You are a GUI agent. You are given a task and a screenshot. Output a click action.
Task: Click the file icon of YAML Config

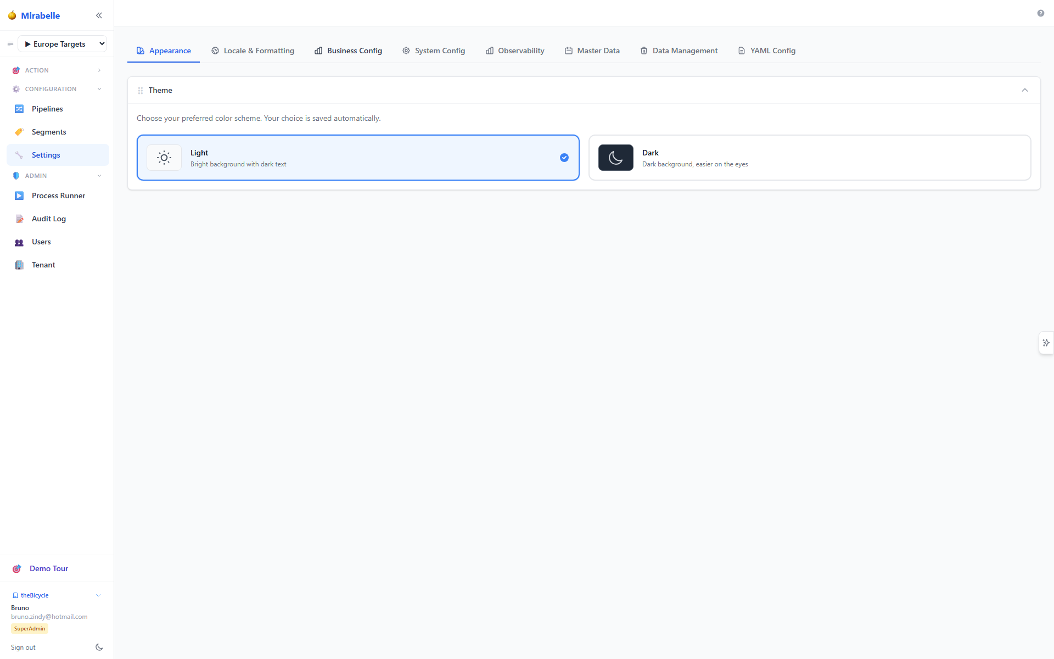pyautogui.click(x=742, y=51)
